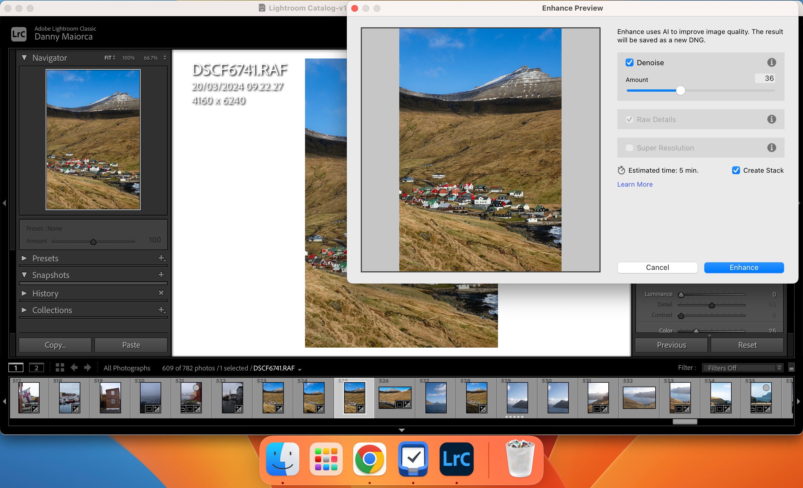Viewport: 803px width, 488px height.
Task: Disable the Denoise checkbox
Action: (x=630, y=62)
